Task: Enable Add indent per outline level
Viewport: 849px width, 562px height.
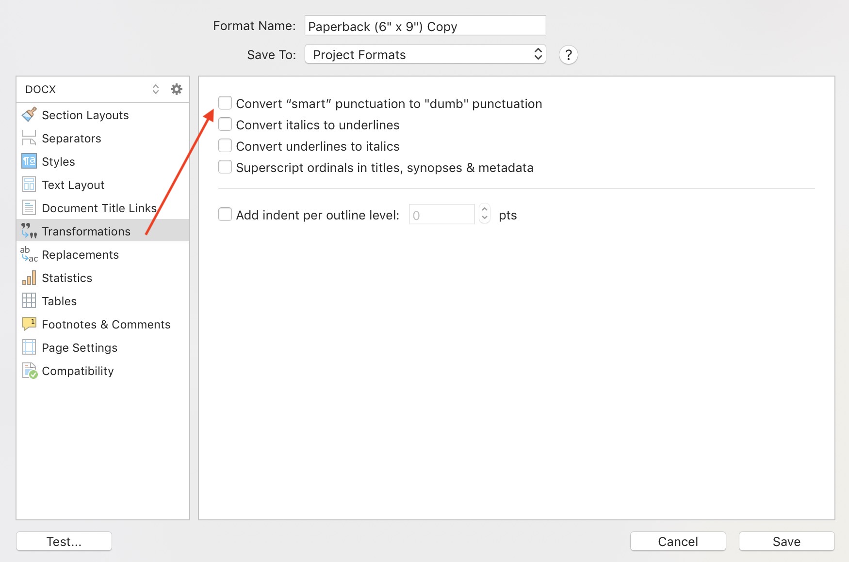Action: click(225, 215)
